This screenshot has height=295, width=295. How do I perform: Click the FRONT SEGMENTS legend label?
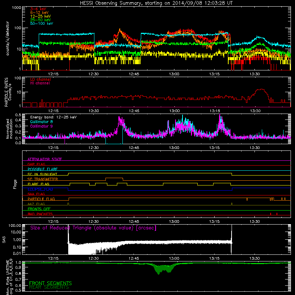click(x=51, y=283)
